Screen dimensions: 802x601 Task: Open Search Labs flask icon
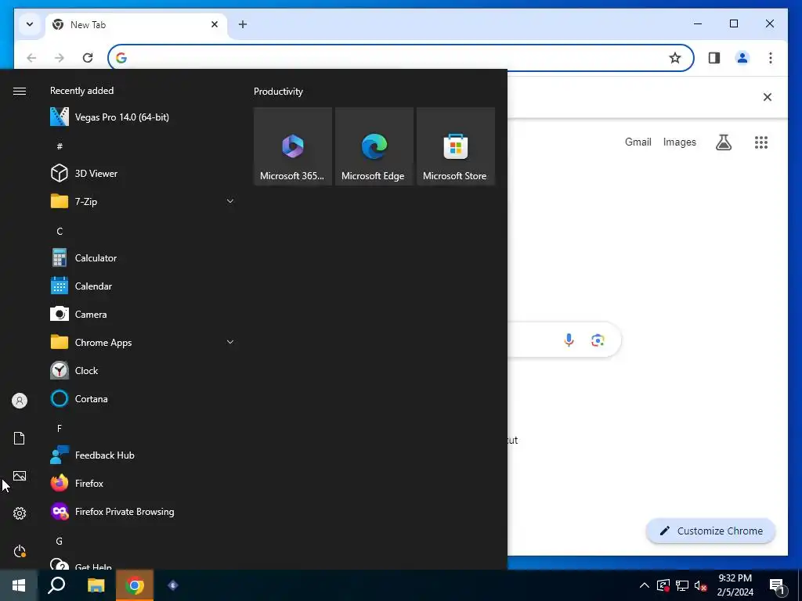[x=723, y=142]
